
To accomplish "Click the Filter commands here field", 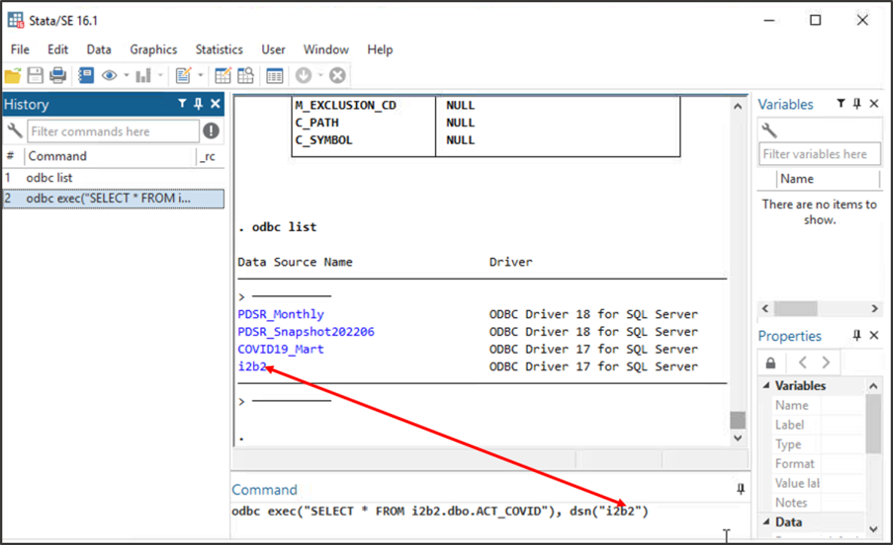I will tap(114, 131).
